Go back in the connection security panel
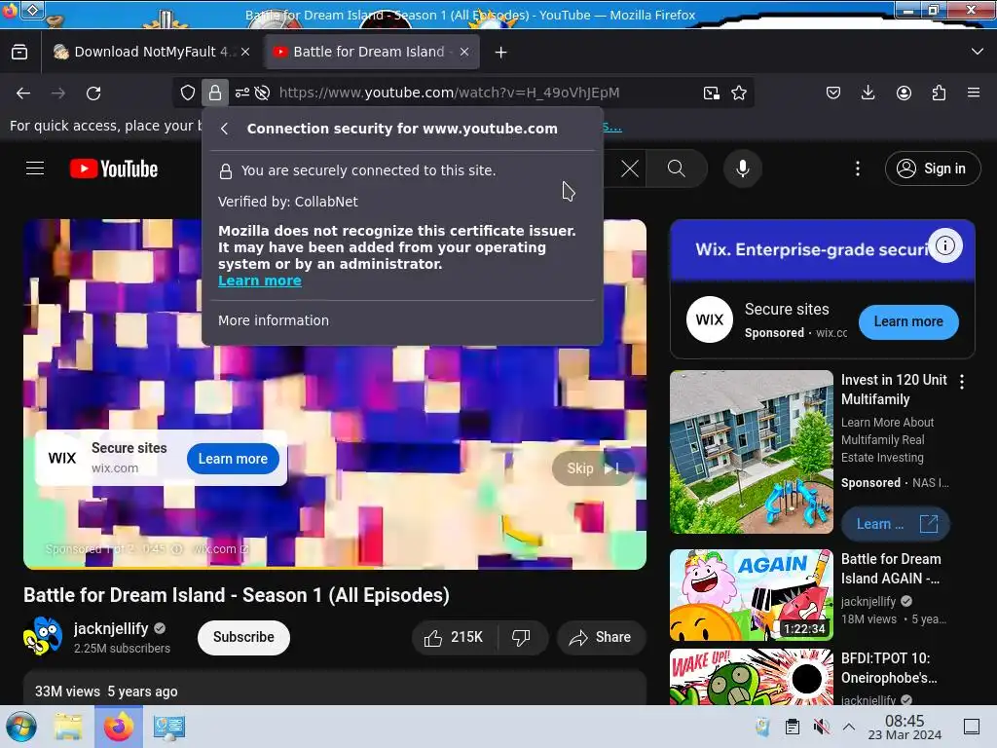 pyautogui.click(x=225, y=129)
